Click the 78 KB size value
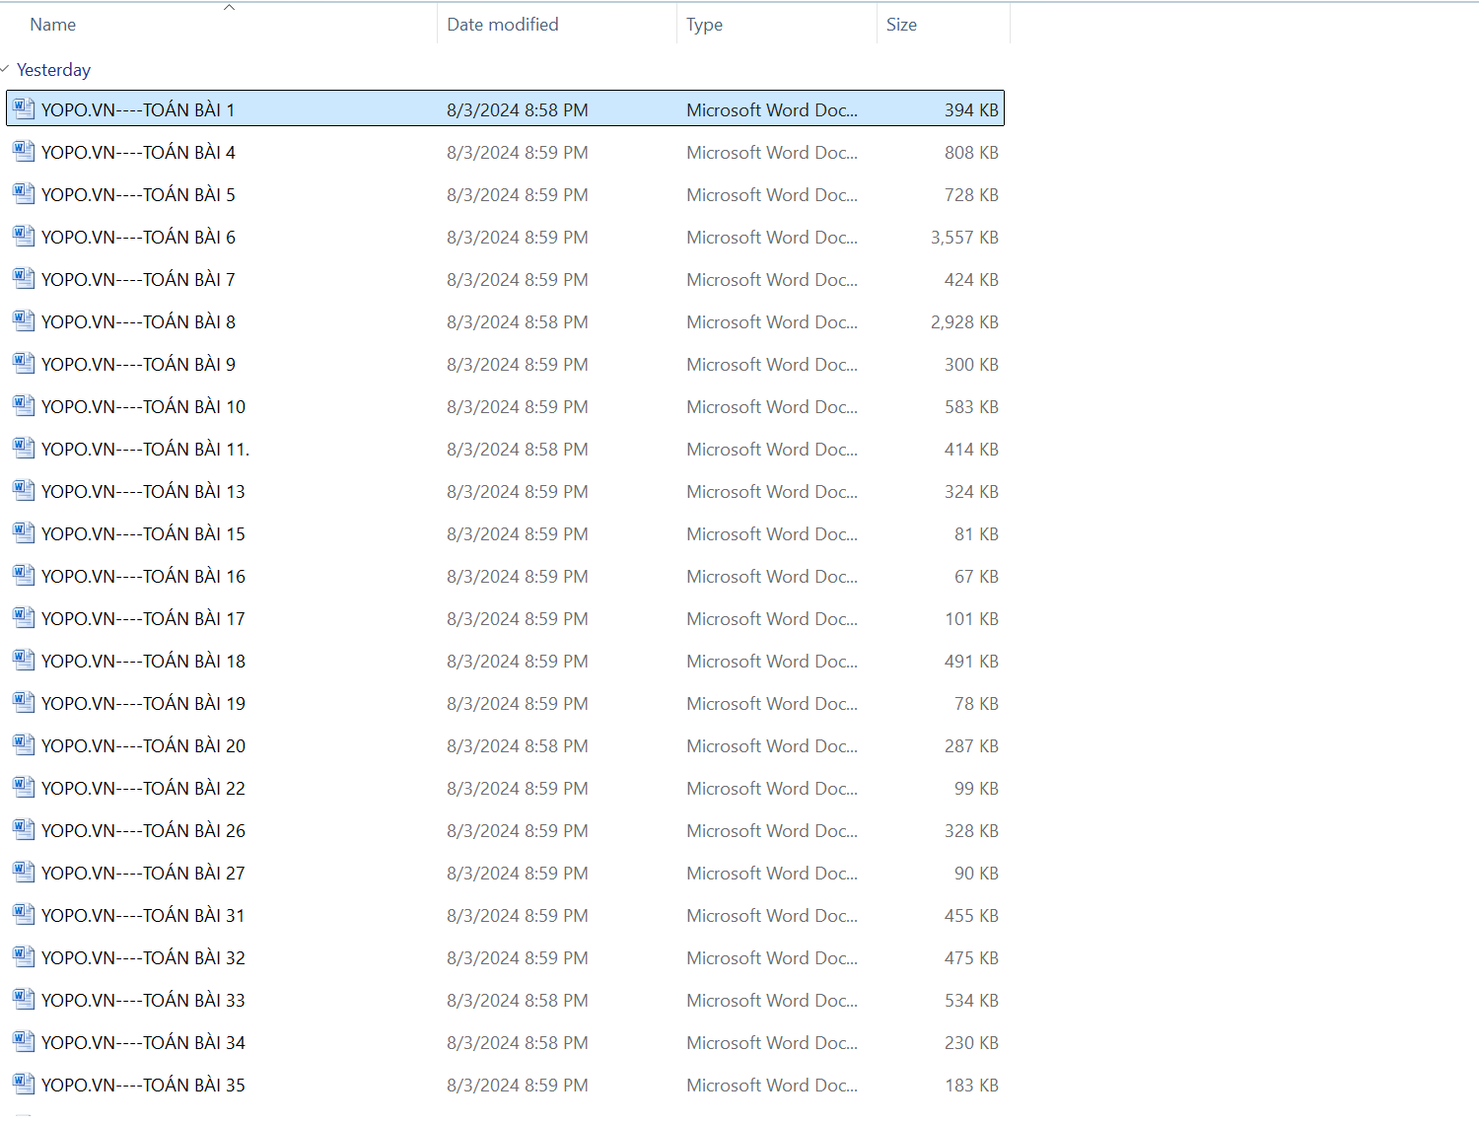 pos(976,703)
